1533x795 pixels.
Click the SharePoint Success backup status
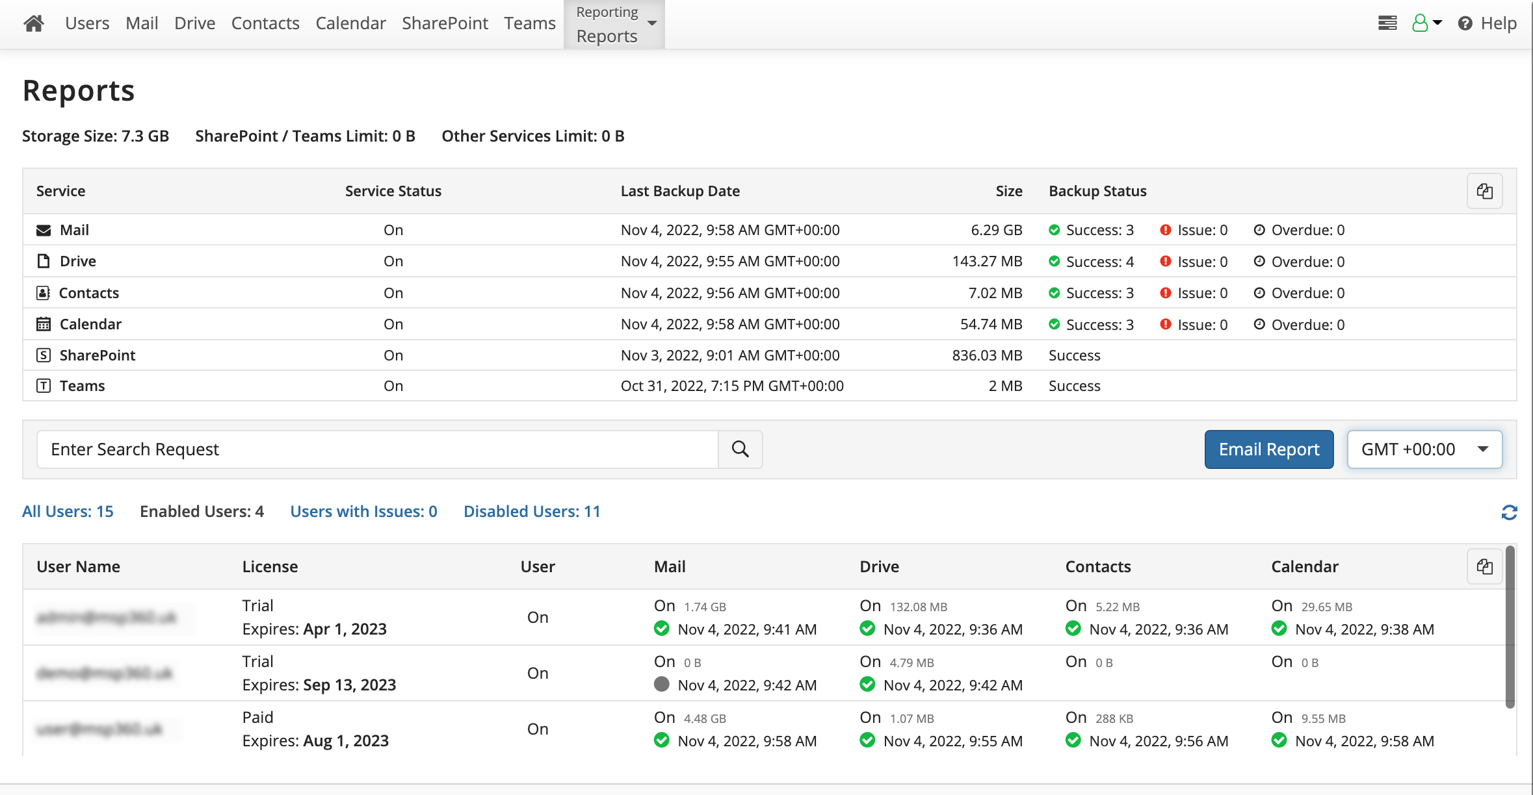pyautogui.click(x=1074, y=355)
